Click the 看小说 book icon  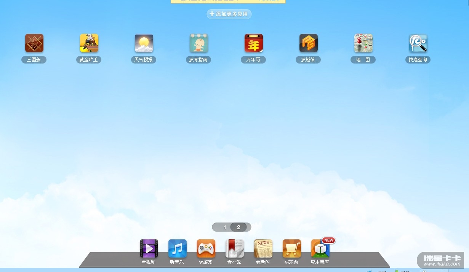coord(235,249)
